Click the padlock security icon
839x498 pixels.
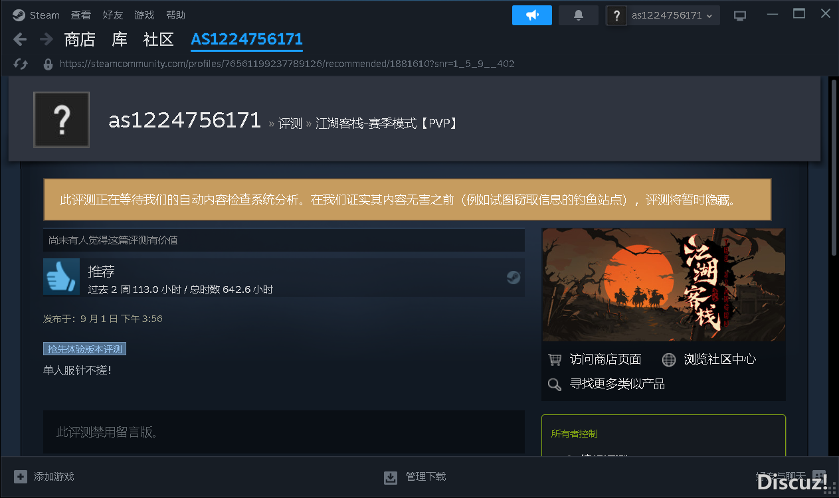[48, 64]
